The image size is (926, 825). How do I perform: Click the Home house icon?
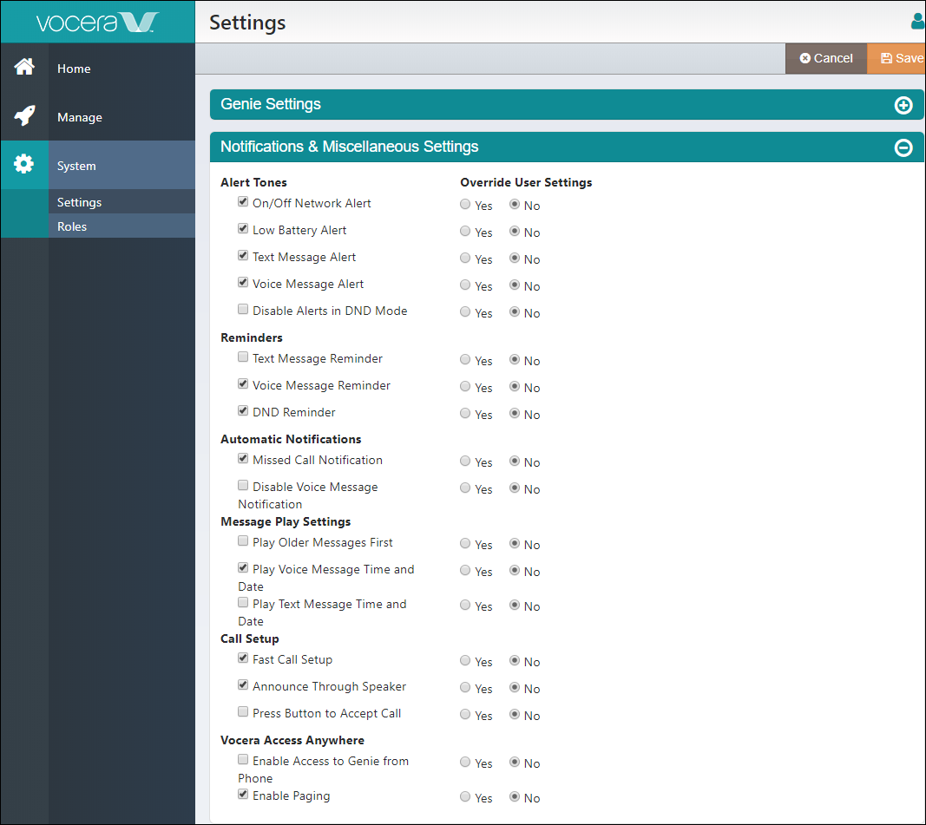click(x=24, y=68)
